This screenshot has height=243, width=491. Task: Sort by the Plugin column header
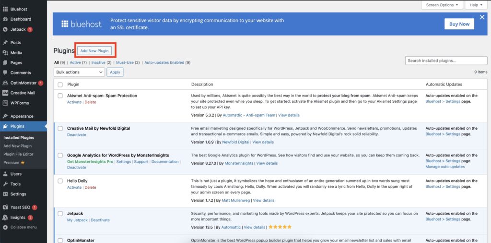[73, 85]
